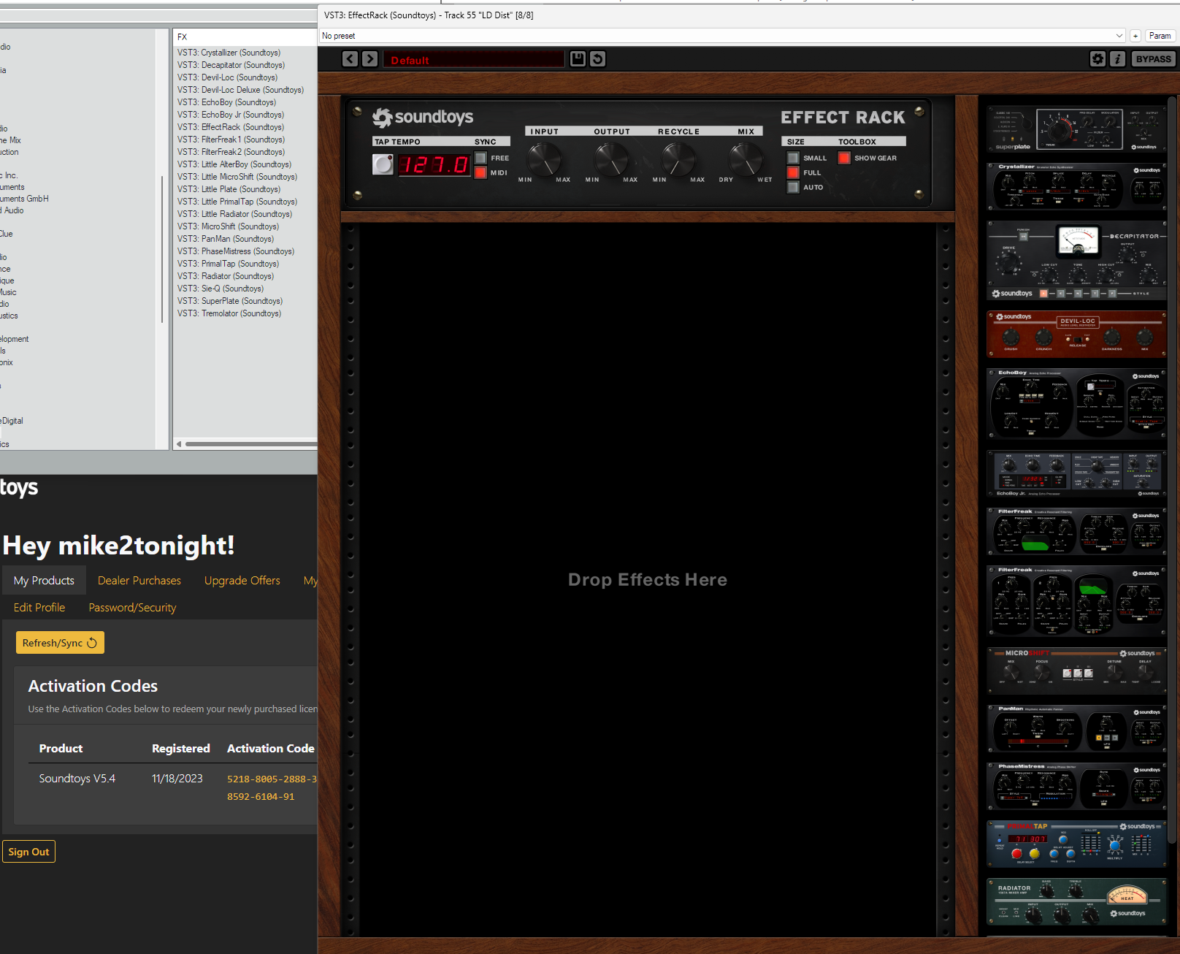Switch to Upgrade Offers tab
The width and height of the screenshot is (1180, 954).
click(242, 580)
